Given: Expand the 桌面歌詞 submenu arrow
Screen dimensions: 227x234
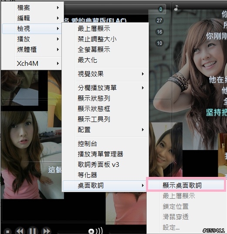Looking at the screenshot, I should 143,186.
